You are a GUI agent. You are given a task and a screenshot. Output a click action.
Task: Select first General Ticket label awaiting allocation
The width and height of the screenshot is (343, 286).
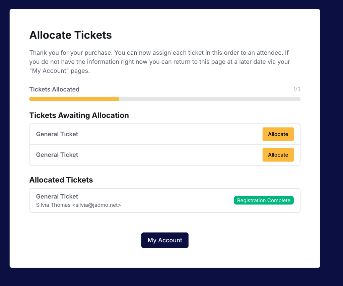tap(57, 134)
